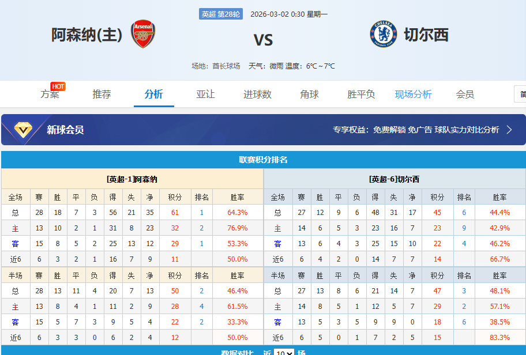The width and height of the screenshot is (526, 355).
Task: Open the 胜平负 tab
Action: tap(361, 95)
